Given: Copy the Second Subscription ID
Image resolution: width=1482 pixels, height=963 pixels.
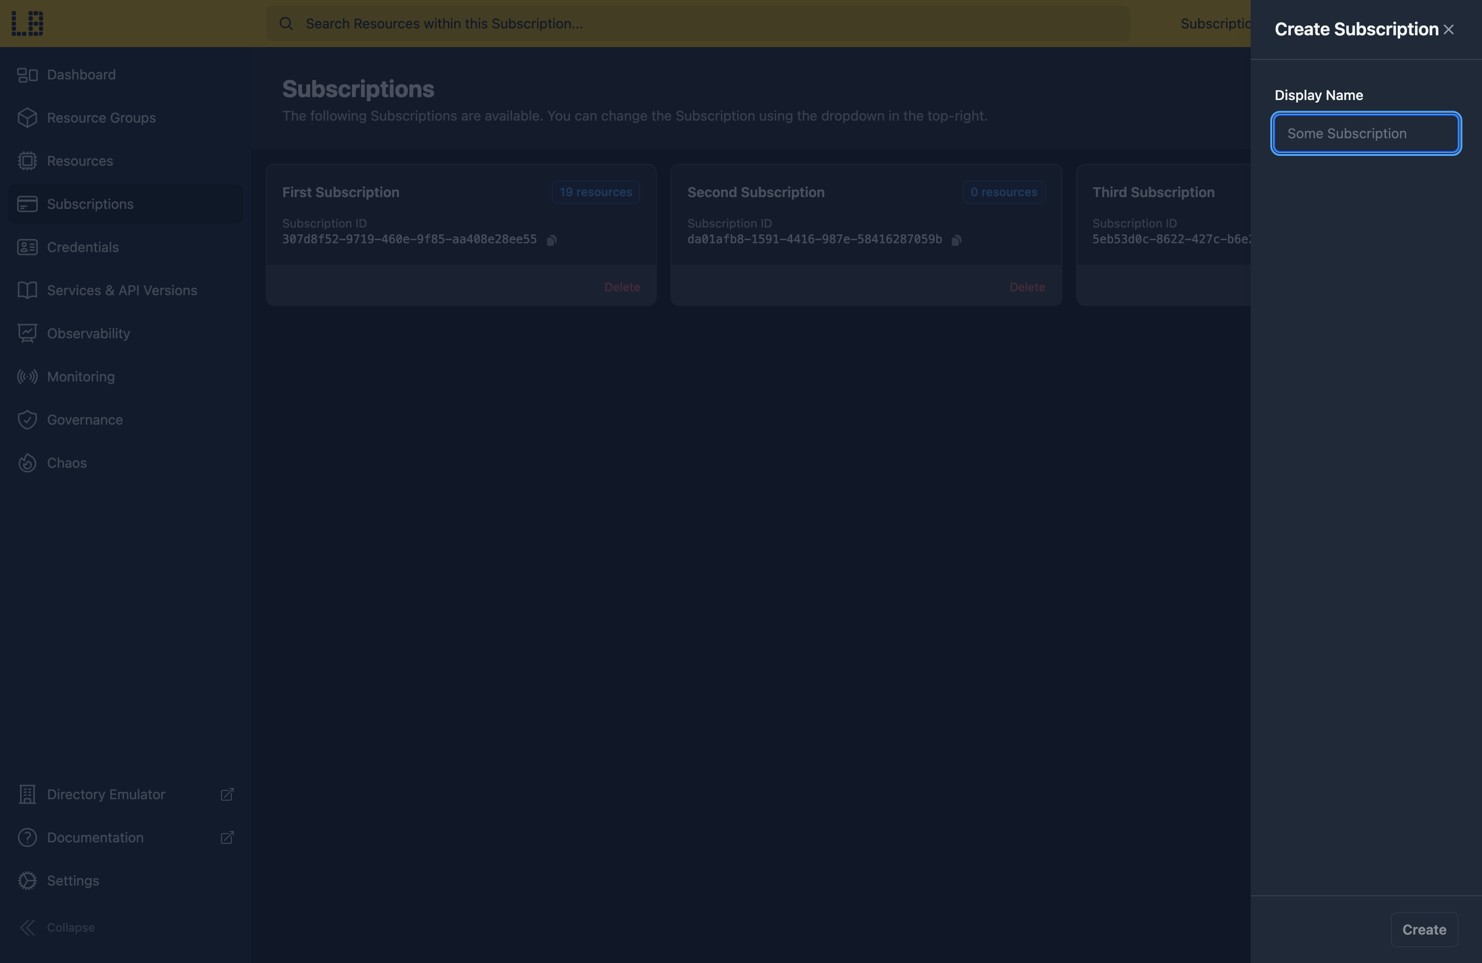Looking at the screenshot, I should pyautogui.click(x=957, y=240).
